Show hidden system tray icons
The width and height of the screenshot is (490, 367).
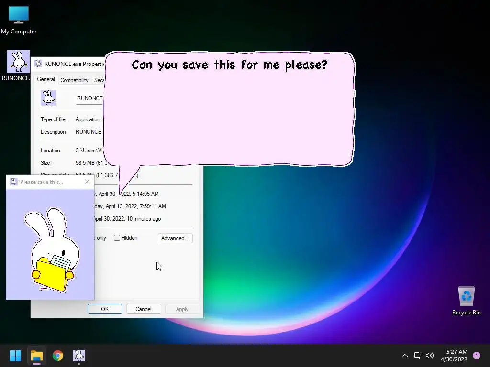(x=405, y=356)
